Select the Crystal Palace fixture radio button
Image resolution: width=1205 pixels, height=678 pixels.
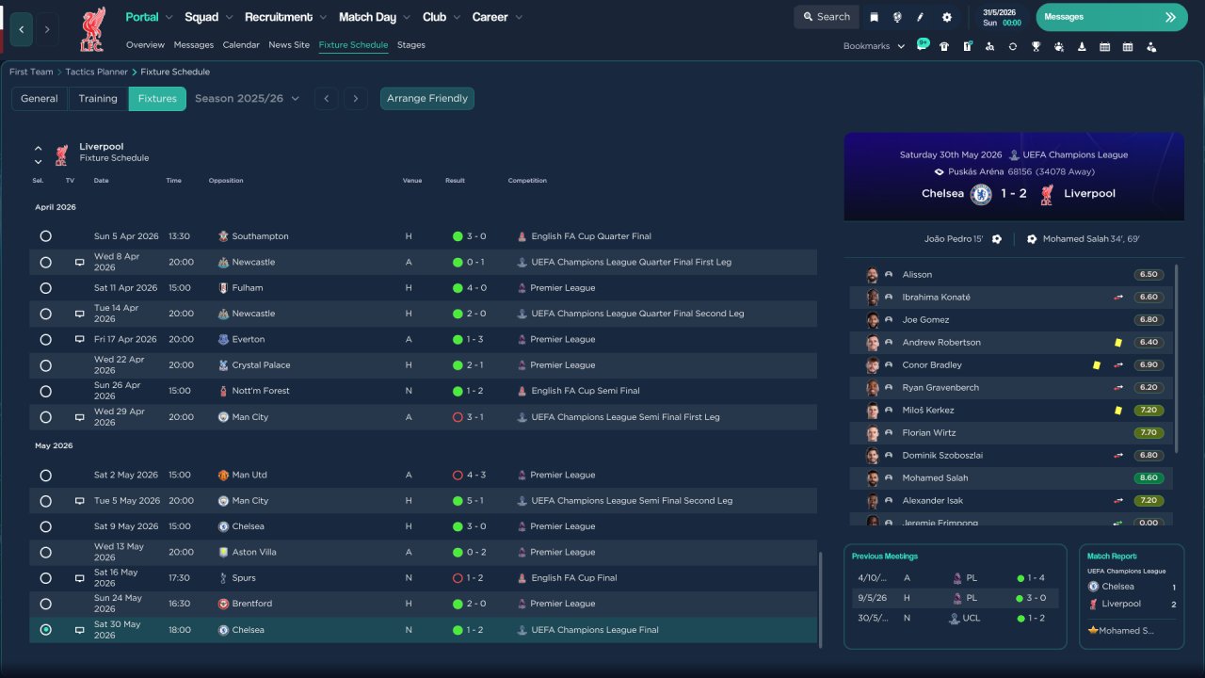45,365
